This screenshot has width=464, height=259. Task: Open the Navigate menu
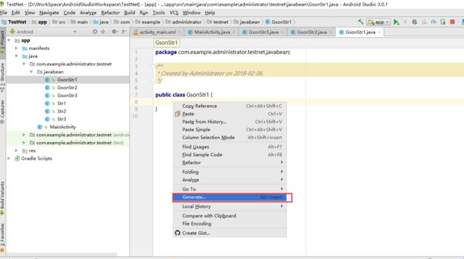(49, 13)
